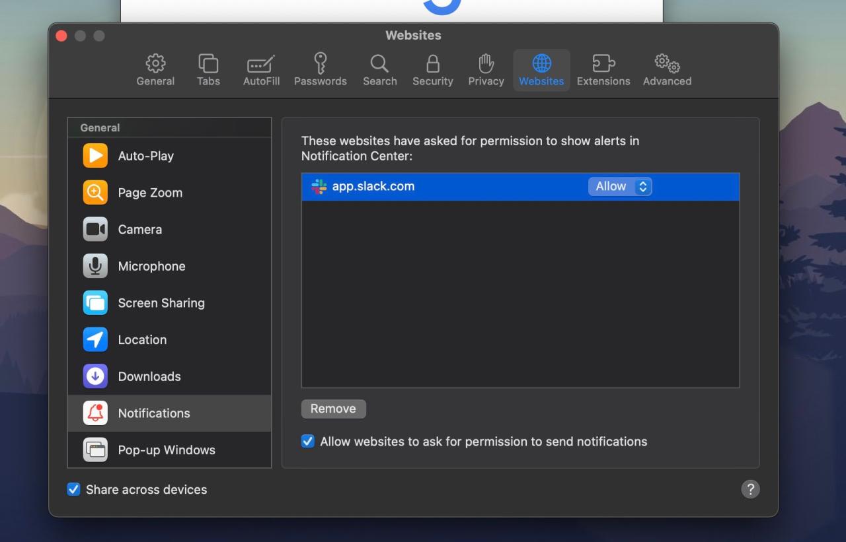The image size is (846, 542).
Task: Click the Slack logo beside app.slack.com
Action: click(319, 187)
